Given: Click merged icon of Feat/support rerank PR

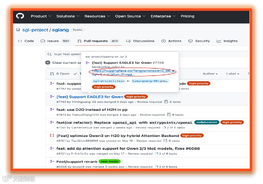Looking at the screenshot, I should point(52,161).
